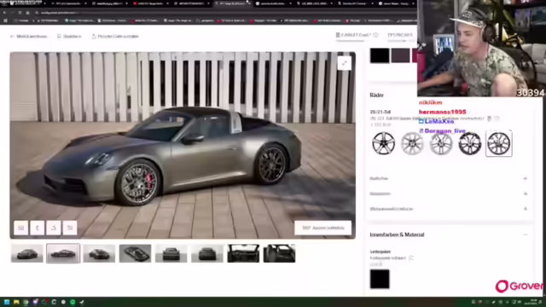
Task: Click the first image-overlay tool icon
Action: coord(20,228)
